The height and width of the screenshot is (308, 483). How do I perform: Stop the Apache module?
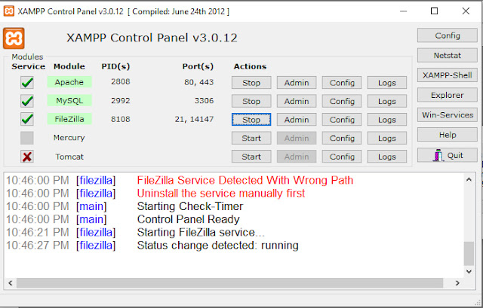click(251, 83)
